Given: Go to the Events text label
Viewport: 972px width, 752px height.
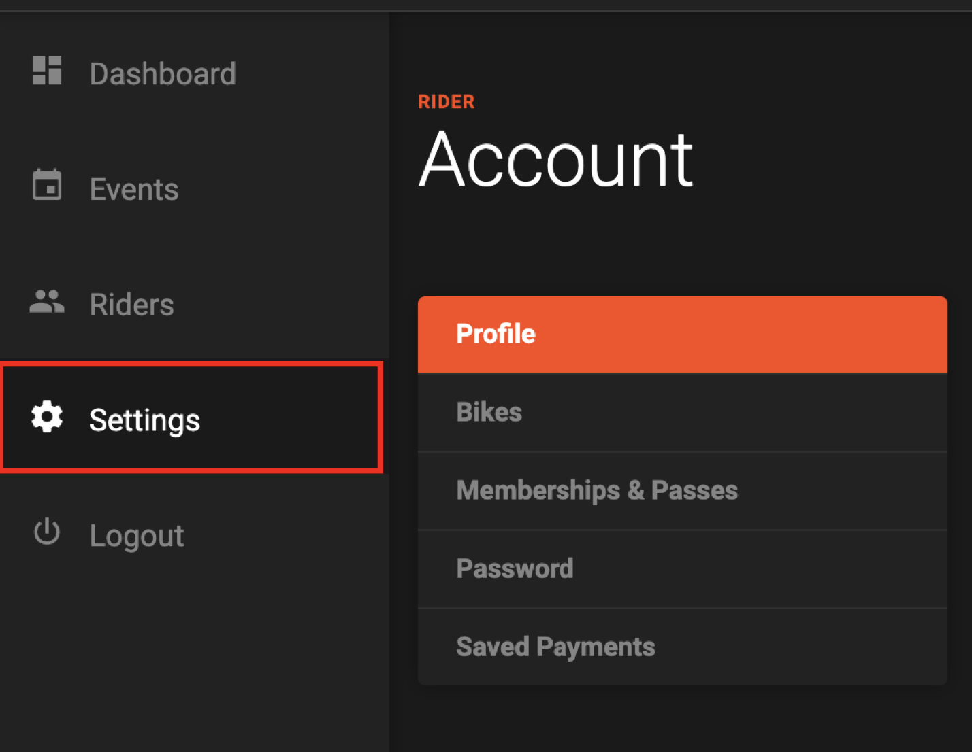Looking at the screenshot, I should coord(134,189).
